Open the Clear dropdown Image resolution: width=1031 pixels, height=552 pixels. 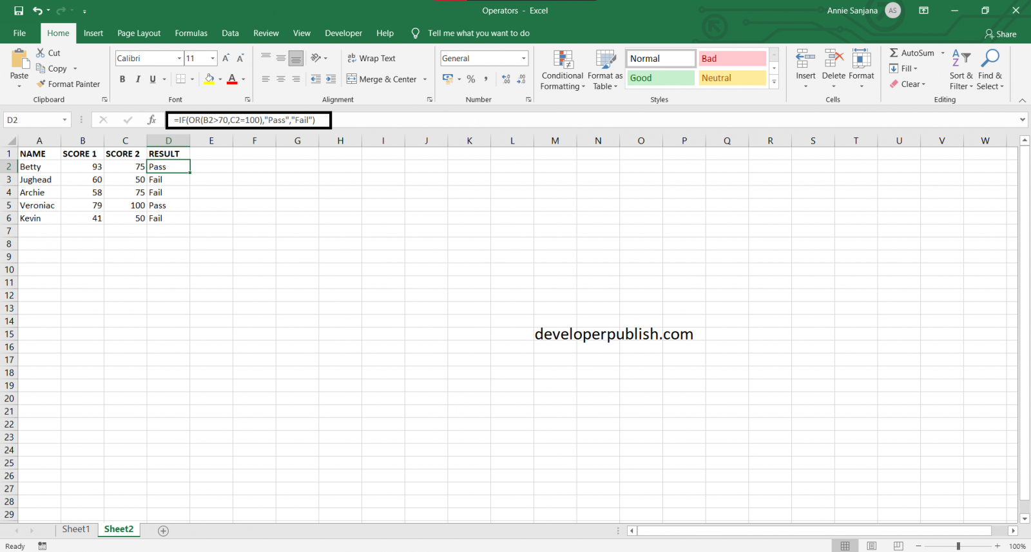[907, 84]
